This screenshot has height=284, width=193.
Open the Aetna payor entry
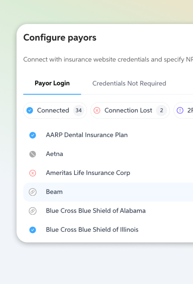[54, 154]
